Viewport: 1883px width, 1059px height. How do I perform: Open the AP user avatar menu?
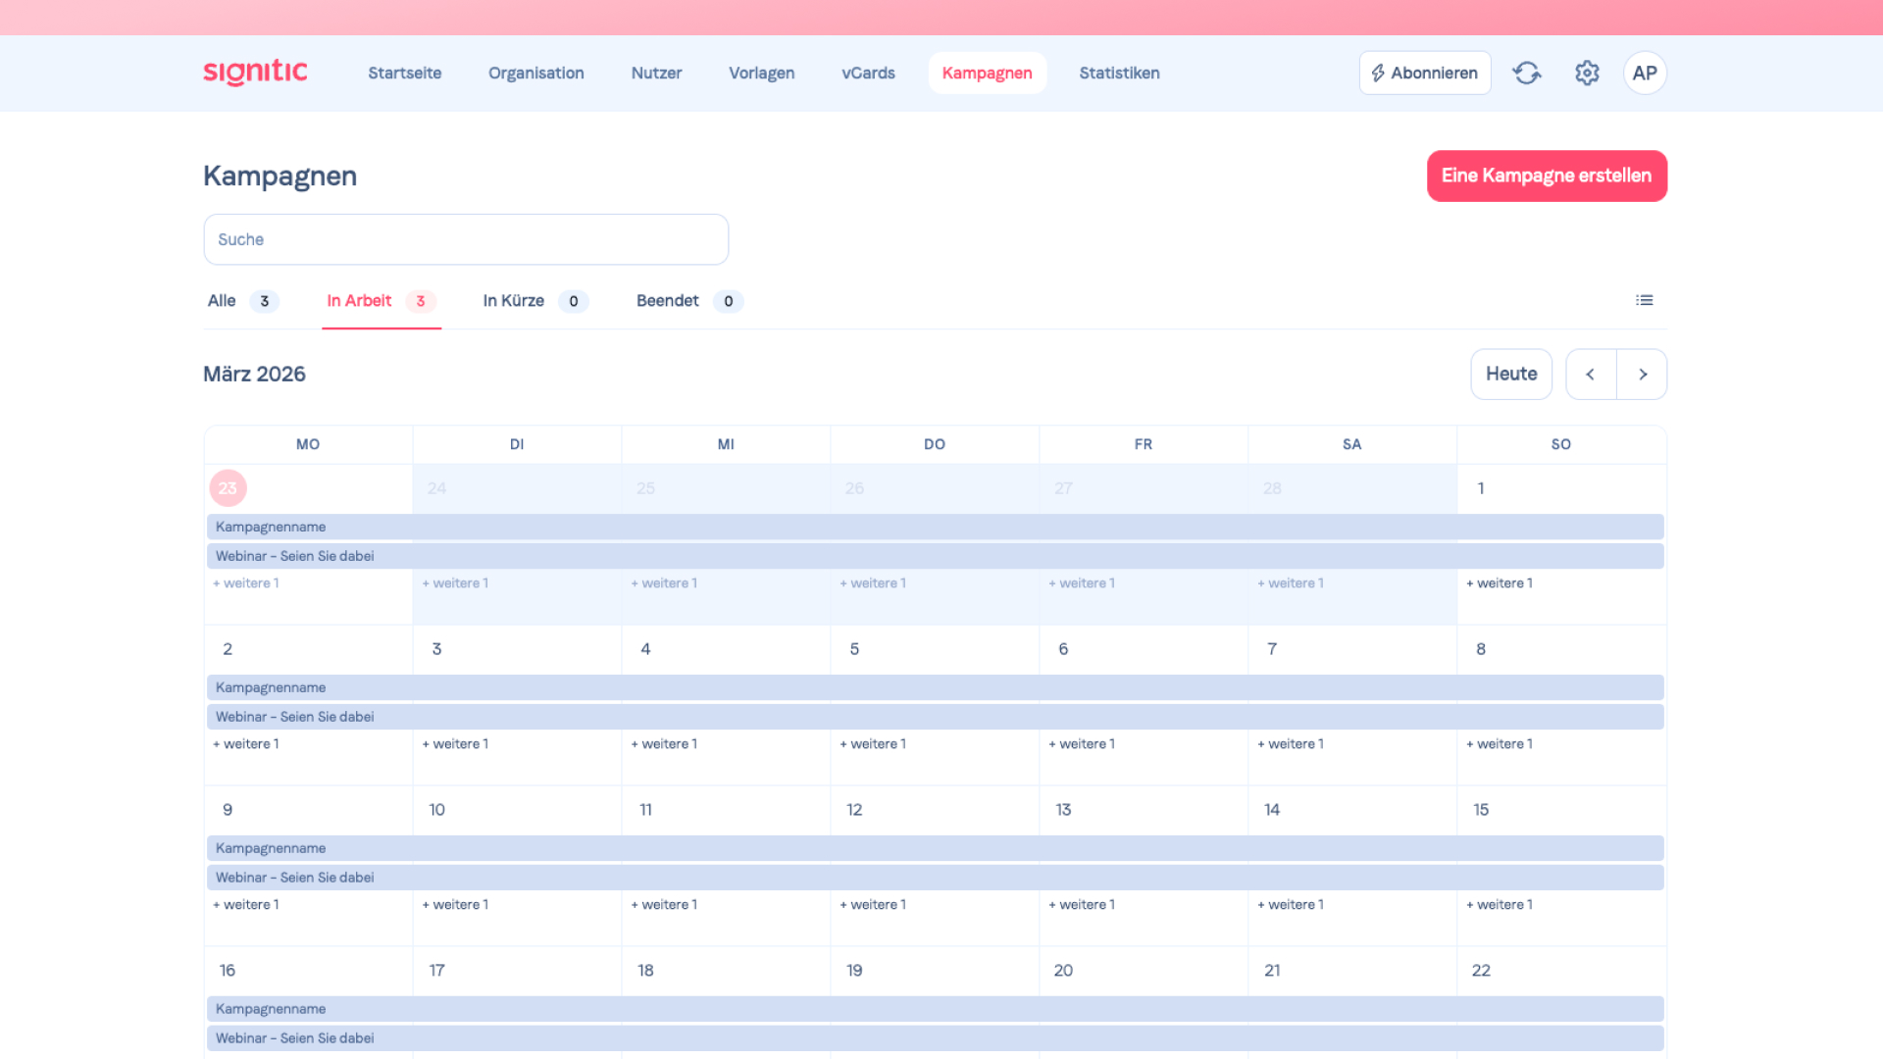click(1645, 73)
